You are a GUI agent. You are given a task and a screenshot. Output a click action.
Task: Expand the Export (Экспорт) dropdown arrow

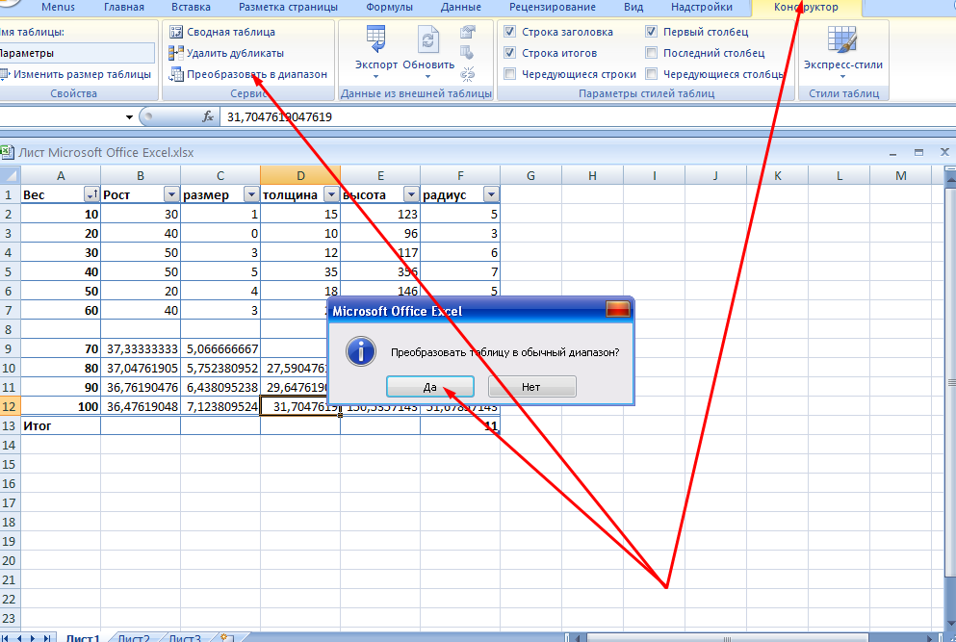(376, 77)
